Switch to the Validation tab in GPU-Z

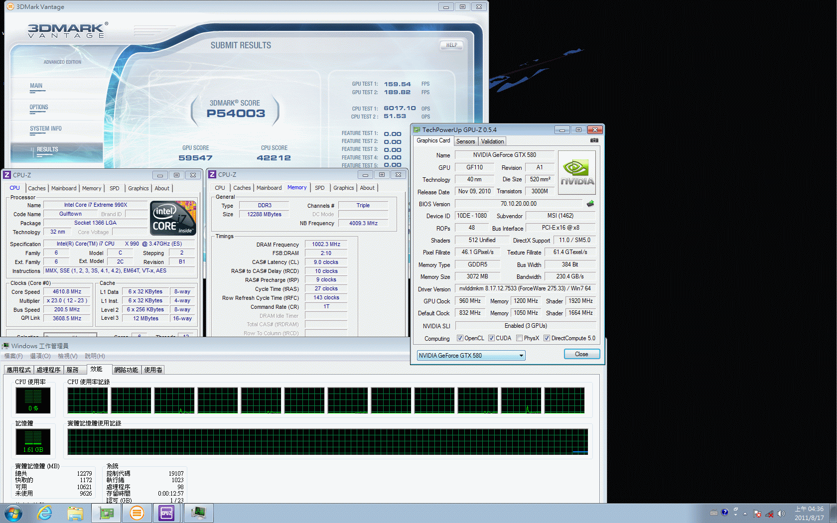[492, 141]
